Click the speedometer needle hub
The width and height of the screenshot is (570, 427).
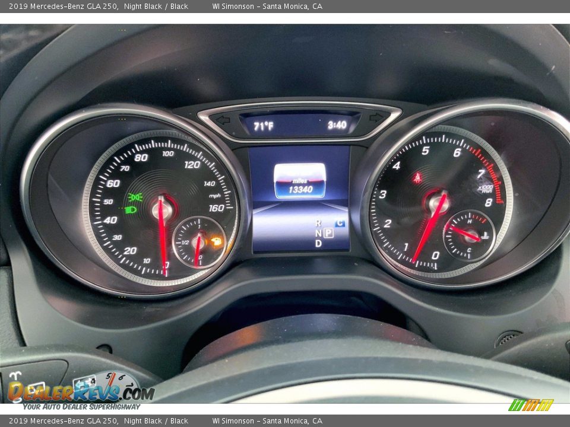[x=162, y=209]
